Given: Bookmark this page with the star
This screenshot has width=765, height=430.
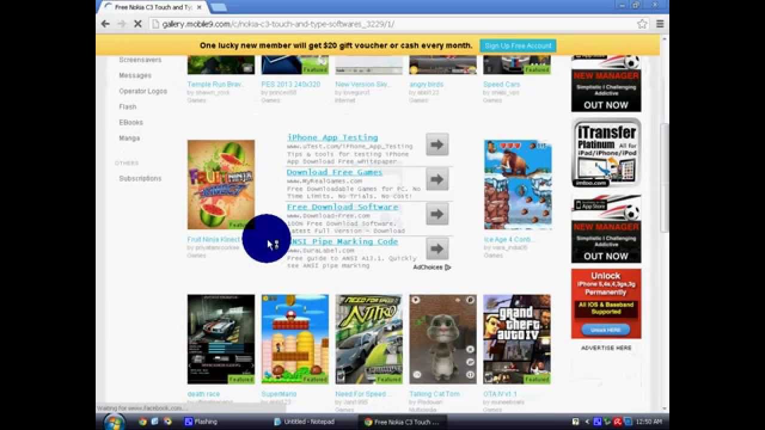Looking at the screenshot, I should (x=642, y=24).
